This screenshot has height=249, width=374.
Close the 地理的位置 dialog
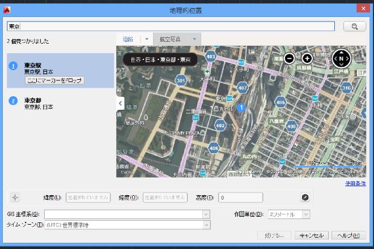point(363,8)
